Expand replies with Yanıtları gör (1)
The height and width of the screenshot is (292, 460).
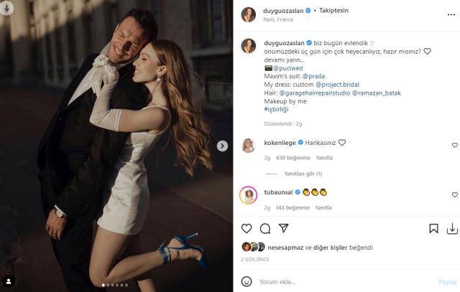click(303, 174)
